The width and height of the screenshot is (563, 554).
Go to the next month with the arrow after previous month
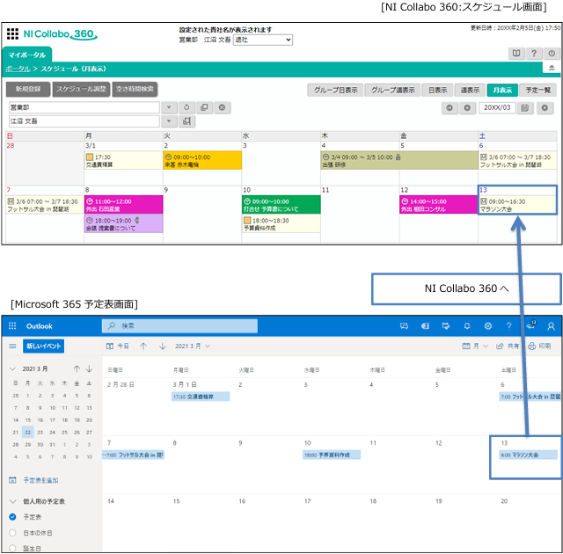pos(467,107)
